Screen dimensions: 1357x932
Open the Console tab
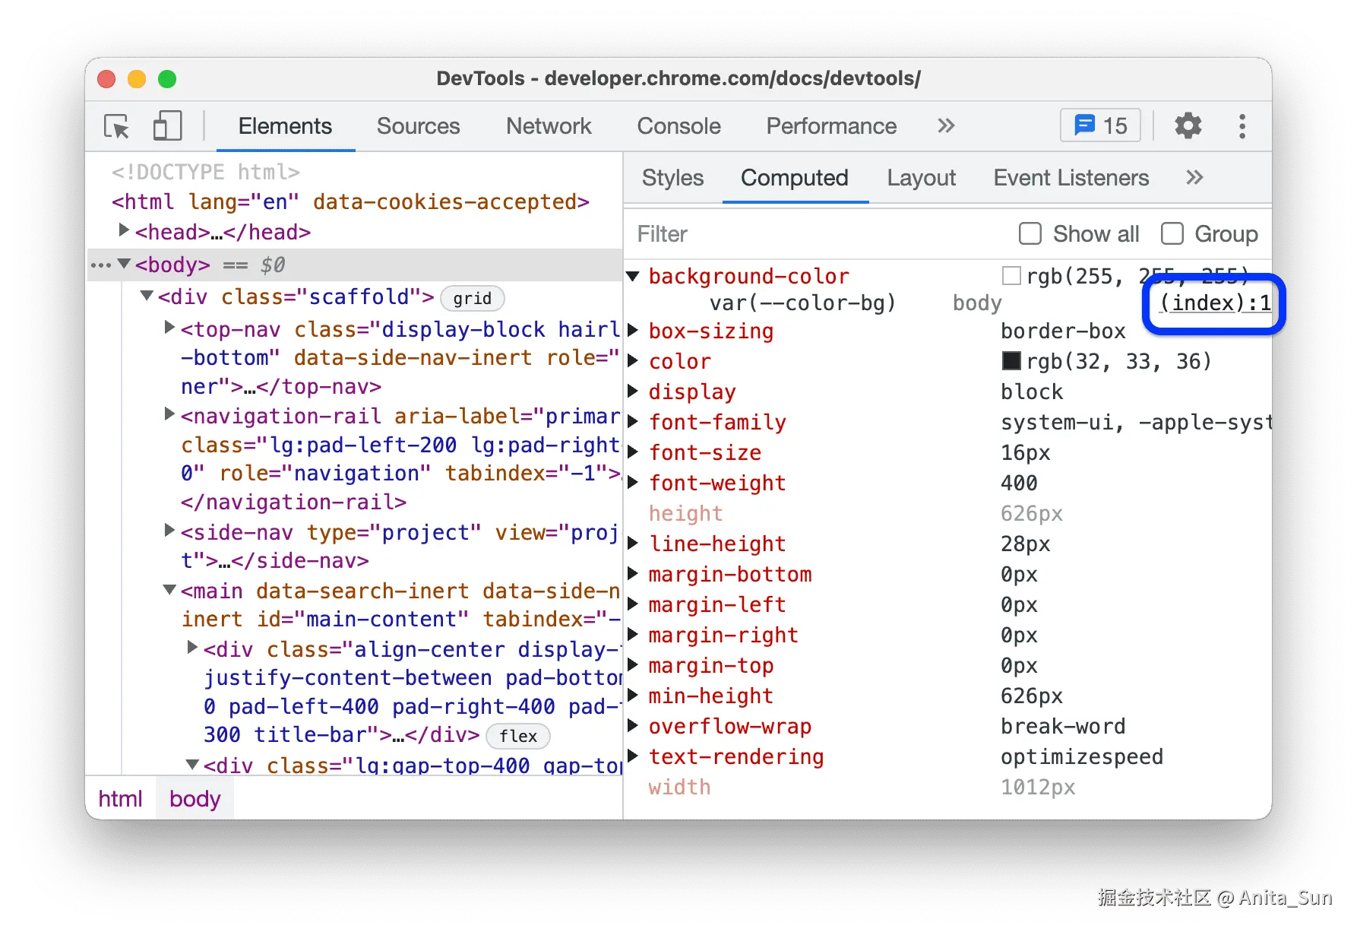pyautogui.click(x=678, y=126)
